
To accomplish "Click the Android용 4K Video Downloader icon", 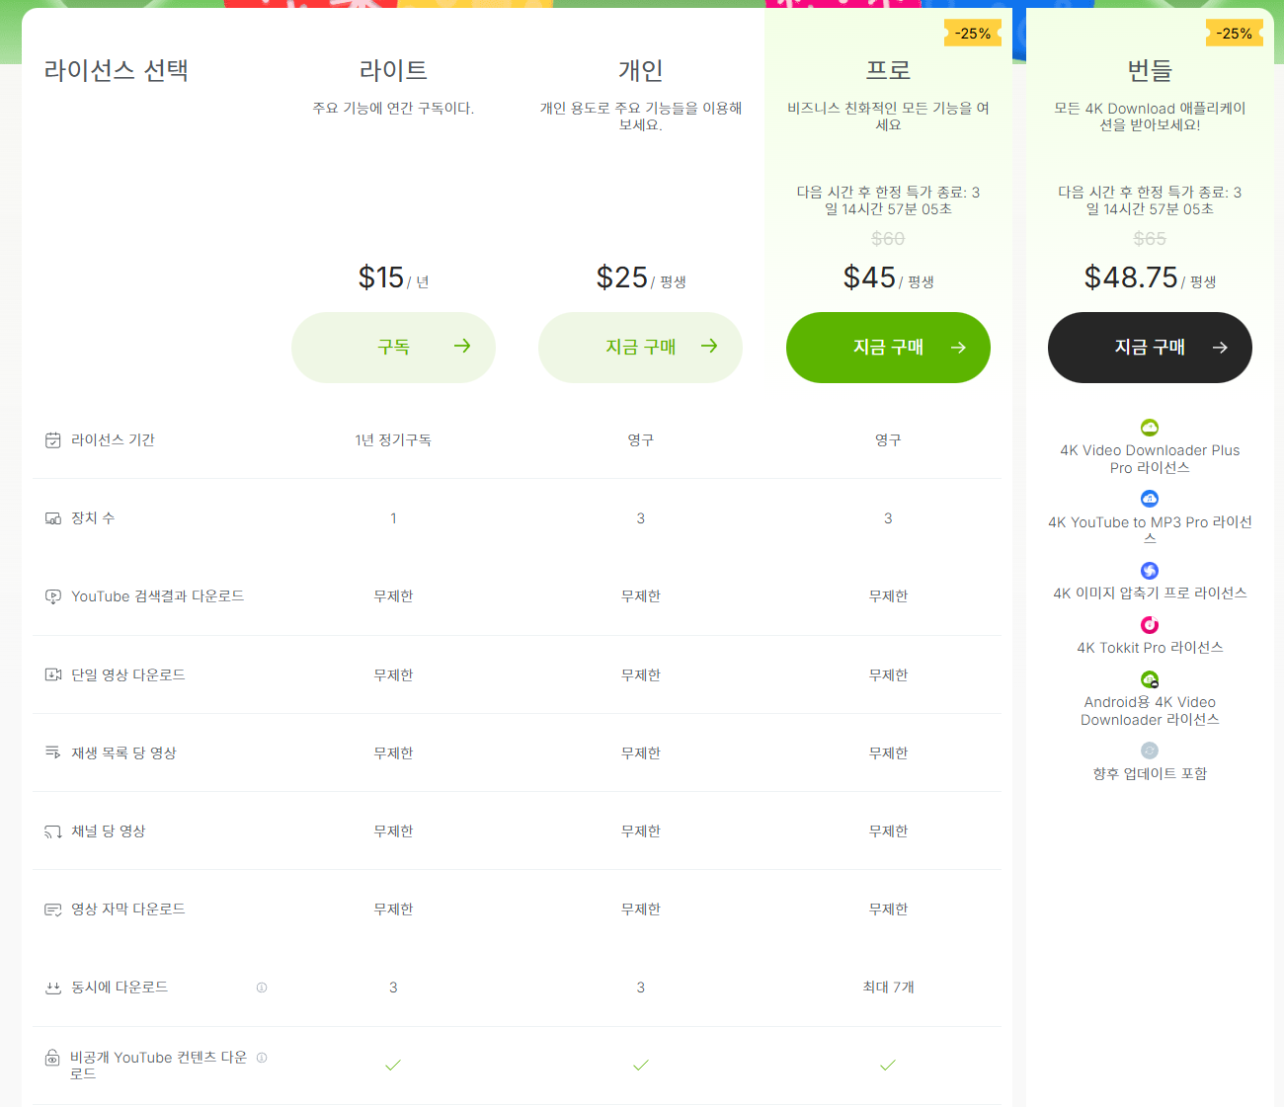I will (1150, 679).
